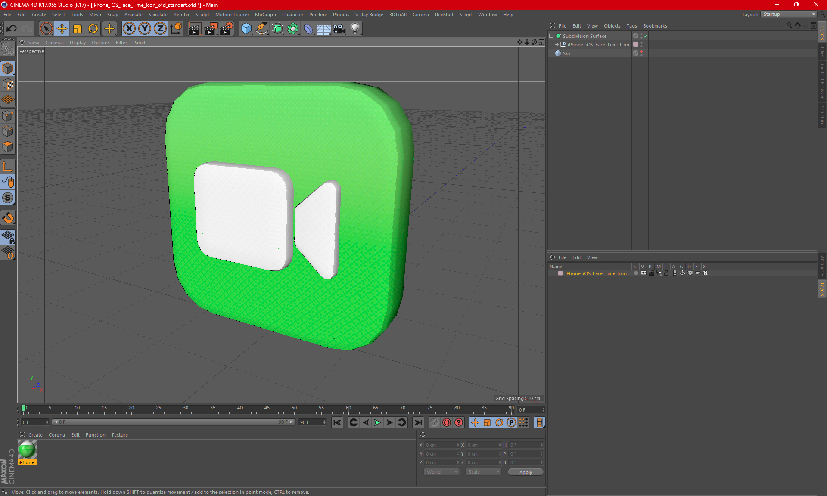This screenshot has width=827, height=496.
Task: Open the material manager Texture menu
Action: click(x=119, y=435)
